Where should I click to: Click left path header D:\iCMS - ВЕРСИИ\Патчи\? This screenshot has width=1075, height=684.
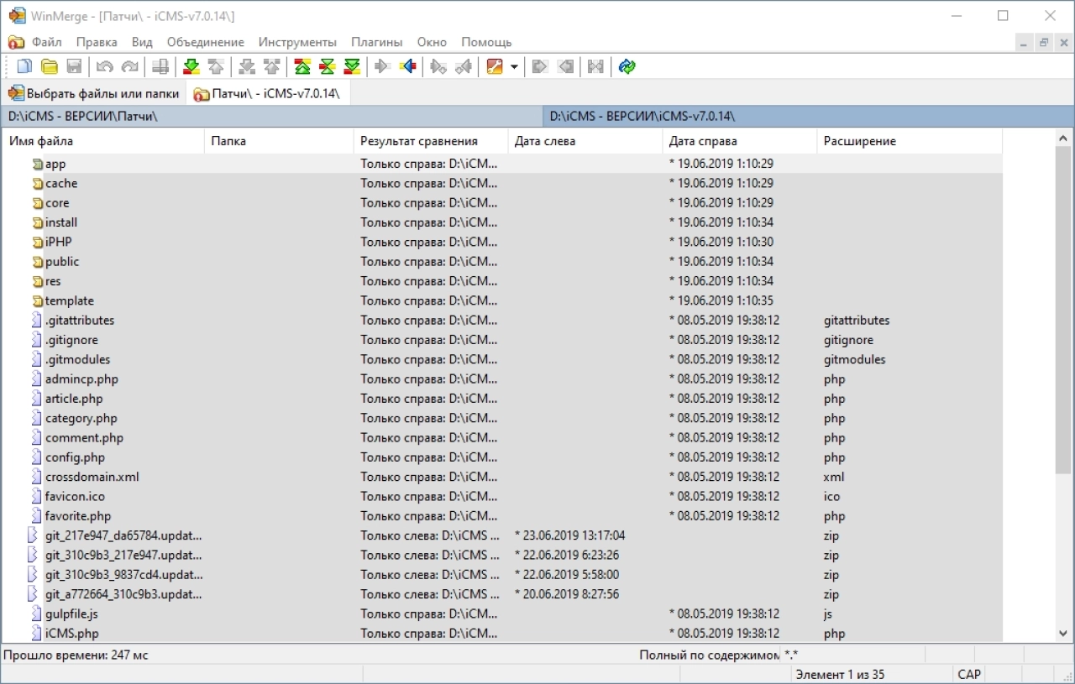[272, 117]
